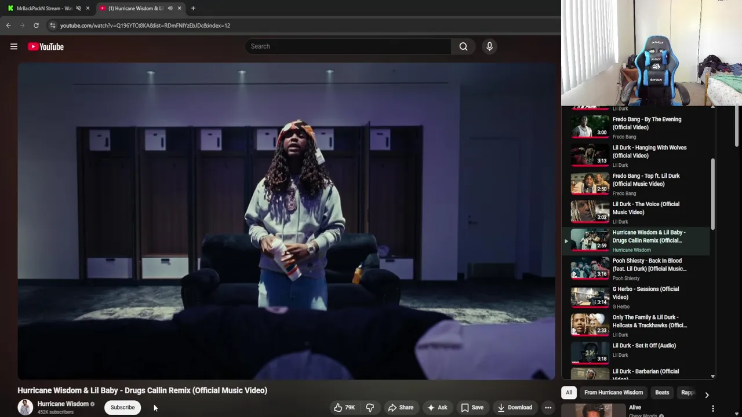The width and height of the screenshot is (742, 417).
Task: View site information icon in the address bar
Action: click(x=52, y=25)
